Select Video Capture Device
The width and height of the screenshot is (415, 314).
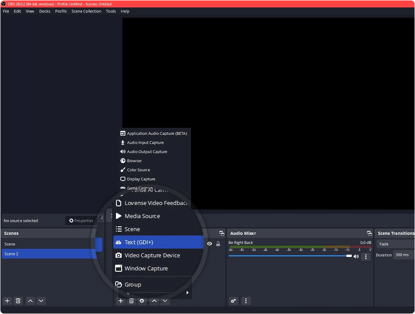click(x=158, y=255)
